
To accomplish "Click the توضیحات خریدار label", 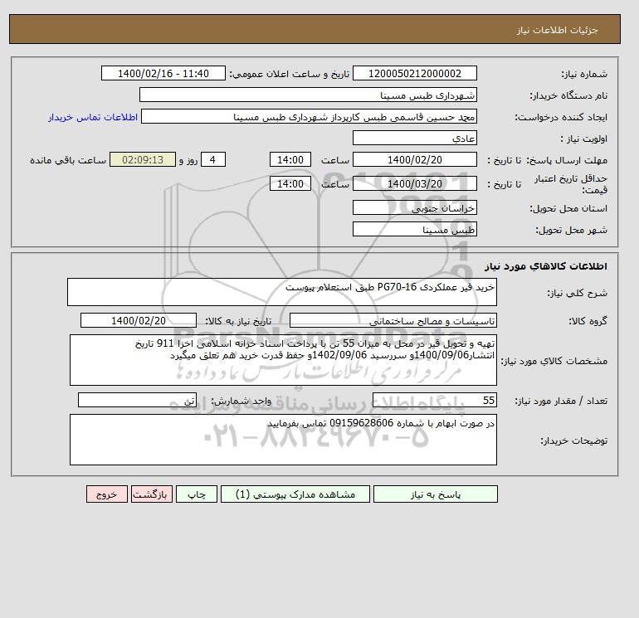I will click(574, 440).
